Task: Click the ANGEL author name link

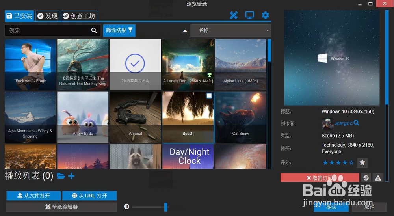Action: 344,123
